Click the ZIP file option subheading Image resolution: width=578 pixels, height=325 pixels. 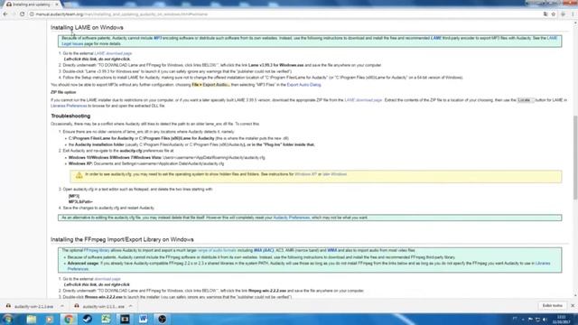[x=63, y=92]
